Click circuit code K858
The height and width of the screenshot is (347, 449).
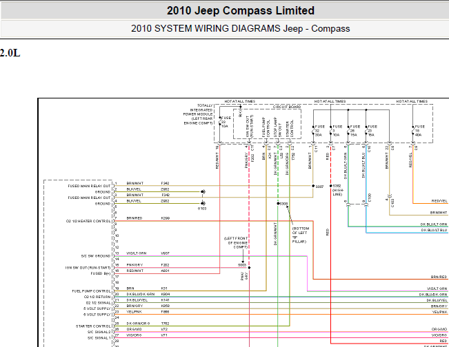(x=166, y=306)
